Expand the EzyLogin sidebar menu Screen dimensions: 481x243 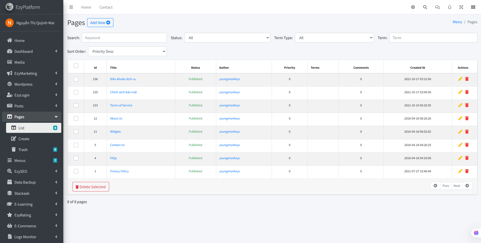pos(32,95)
